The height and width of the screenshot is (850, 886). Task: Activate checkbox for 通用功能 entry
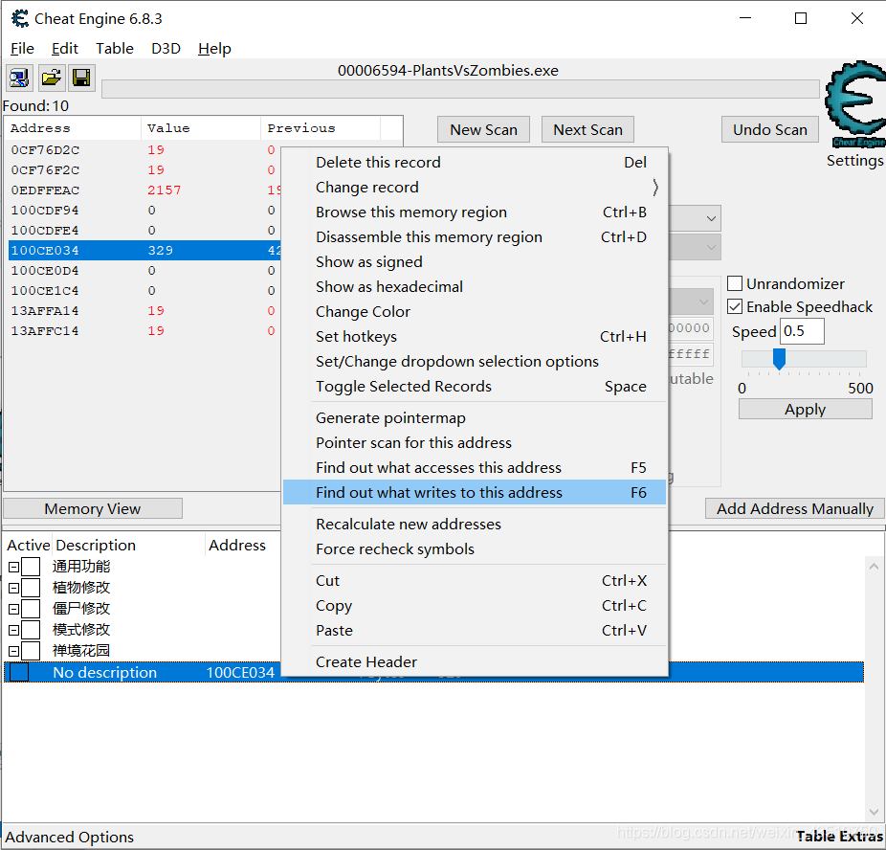pos(31,567)
